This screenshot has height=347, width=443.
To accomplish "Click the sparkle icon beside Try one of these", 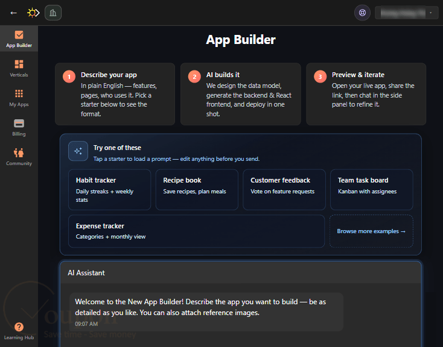I will coord(78,151).
